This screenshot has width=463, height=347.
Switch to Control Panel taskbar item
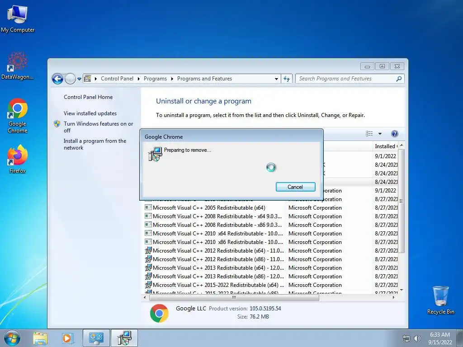(96, 338)
